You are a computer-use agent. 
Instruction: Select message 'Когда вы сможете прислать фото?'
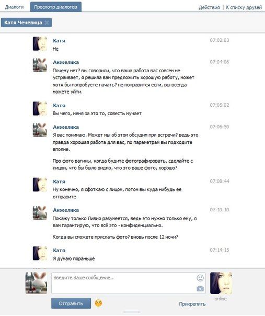coord(116,237)
